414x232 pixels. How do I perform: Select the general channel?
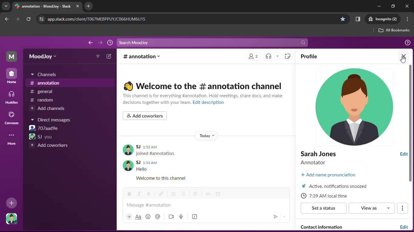[x=70, y=91]
